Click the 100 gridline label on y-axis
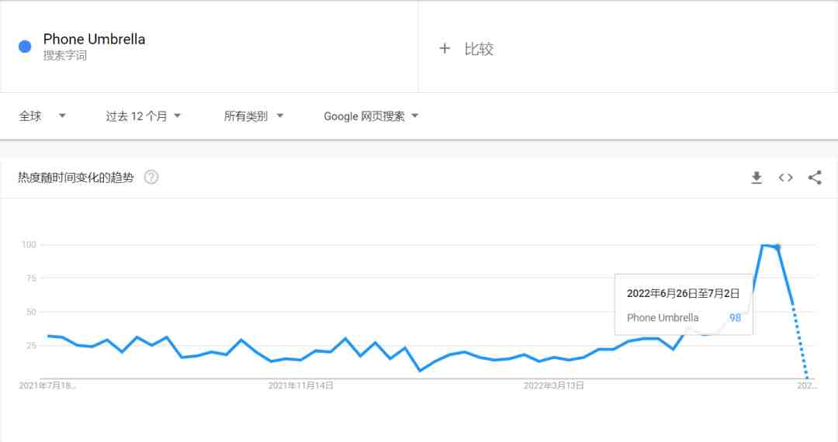Viewport: 838px width, 442px height. 29,244
